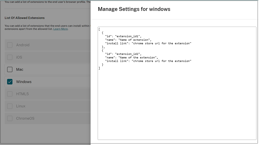Click the "ChromeOS" platform label
259x145 pixels.
tap(25, 118)
